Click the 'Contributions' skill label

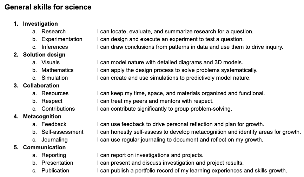pyautogui.click(x=58, y=109)
